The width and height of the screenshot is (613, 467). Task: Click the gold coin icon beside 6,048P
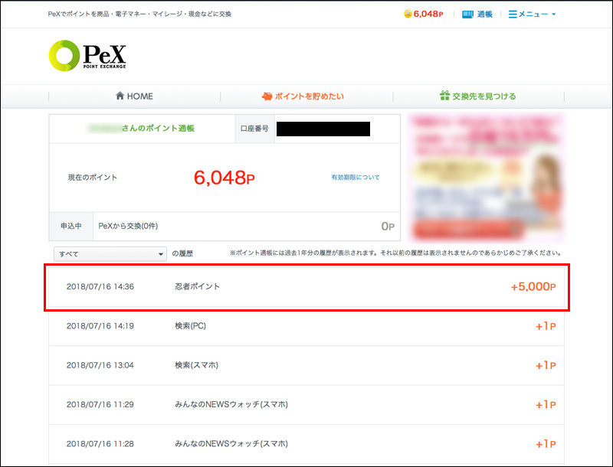coord(408,14)
